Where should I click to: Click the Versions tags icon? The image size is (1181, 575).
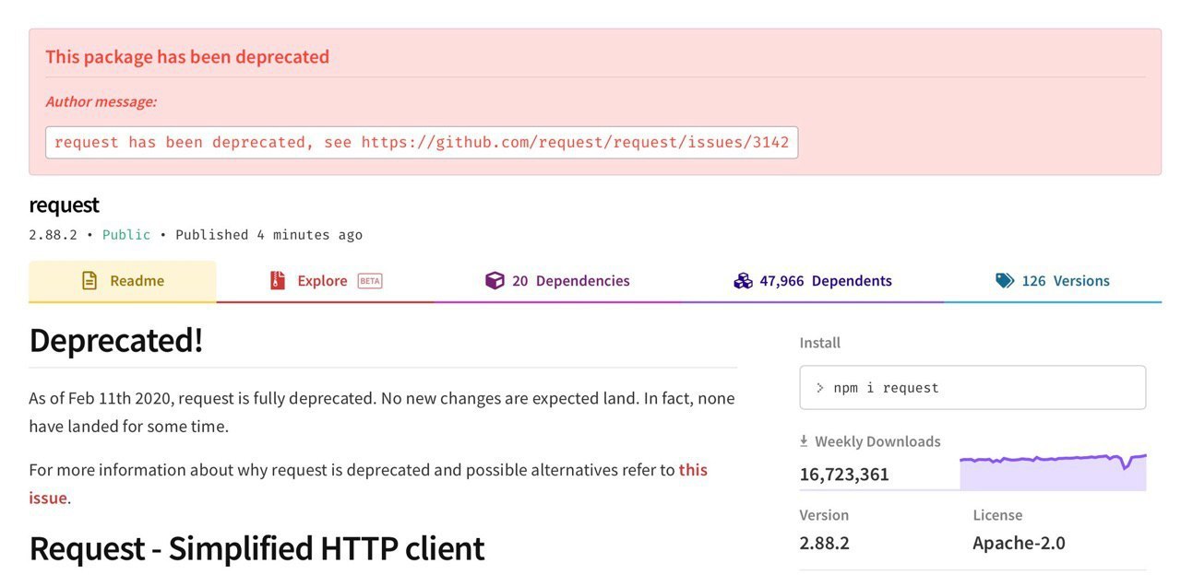pos(1005,281)
